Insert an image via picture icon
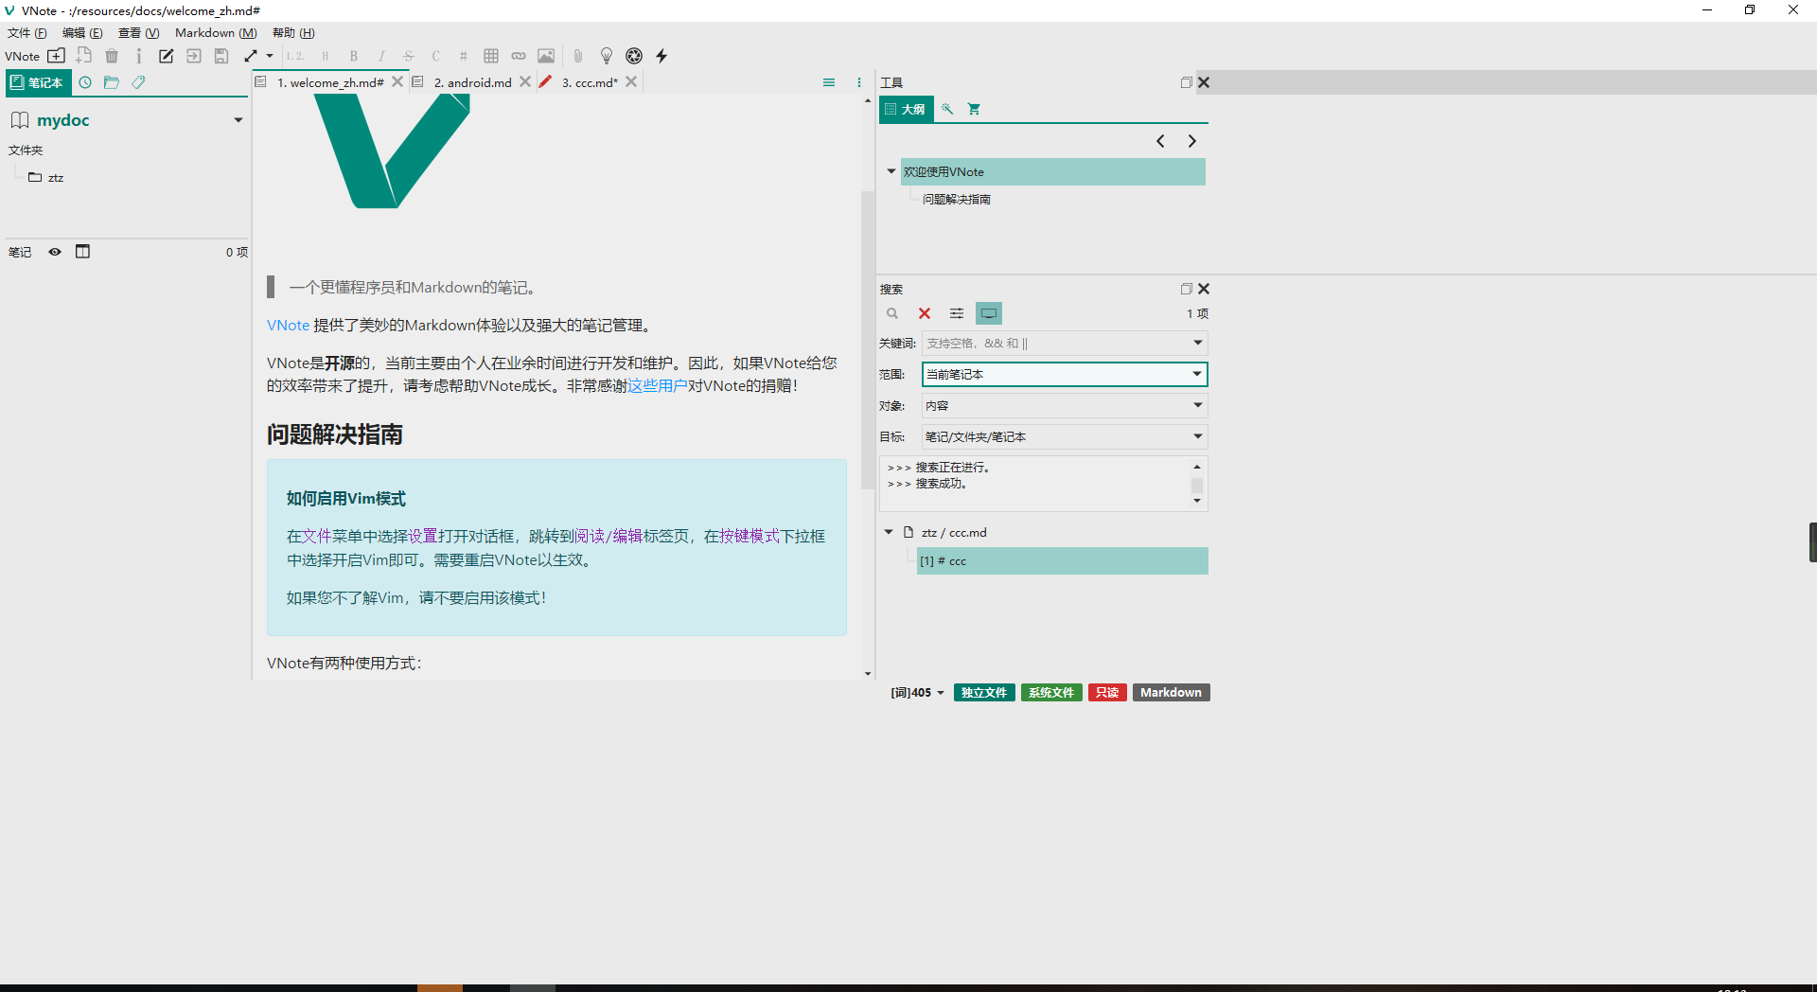This screenshot has height=992, width=1817. coord(546,56)
